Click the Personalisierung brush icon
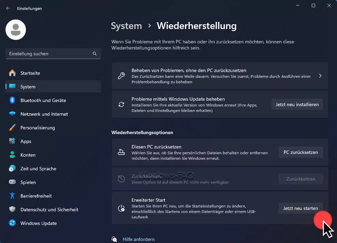 (12, 128)
